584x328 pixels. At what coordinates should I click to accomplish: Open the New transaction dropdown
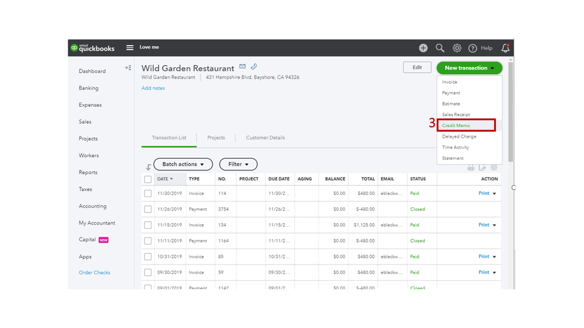(469, 68)
